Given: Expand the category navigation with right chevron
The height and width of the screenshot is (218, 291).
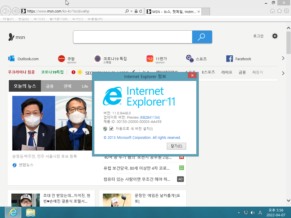Looking at the screenshot, I should [283, 73].
